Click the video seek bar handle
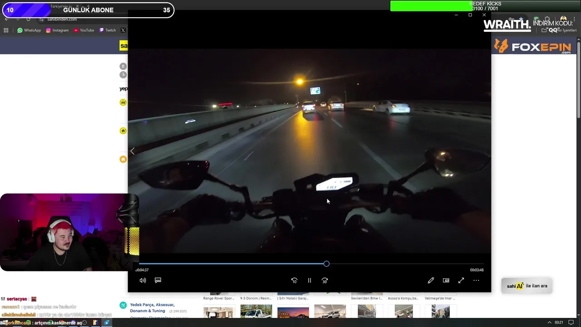The image size is (581, 327). click(326, 264)
